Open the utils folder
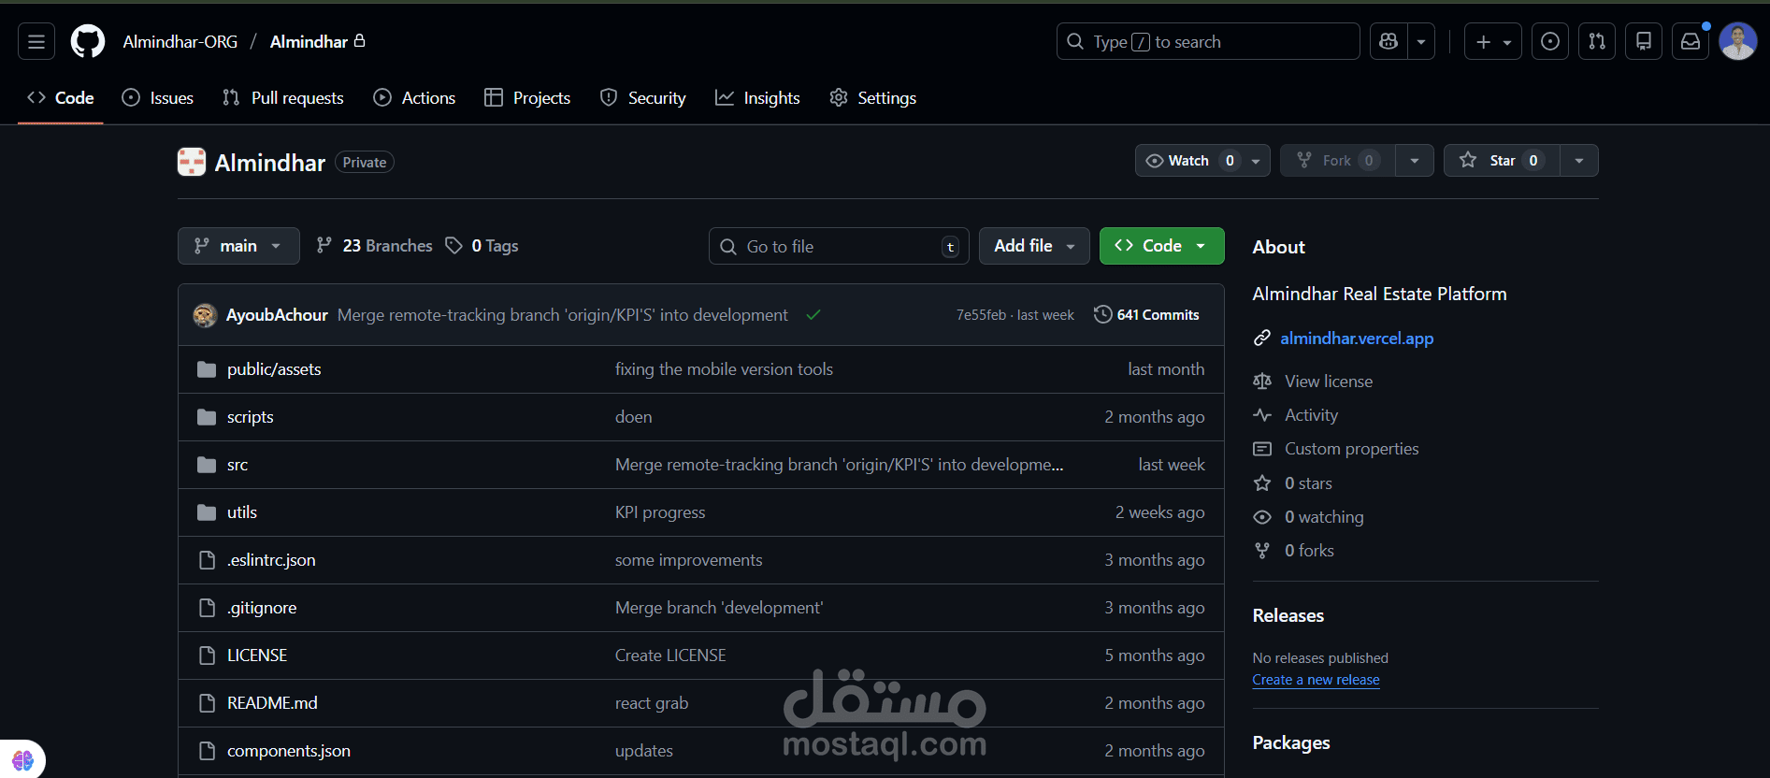Viewport: 1770px width, 778px height. click(x=242, y=512)
